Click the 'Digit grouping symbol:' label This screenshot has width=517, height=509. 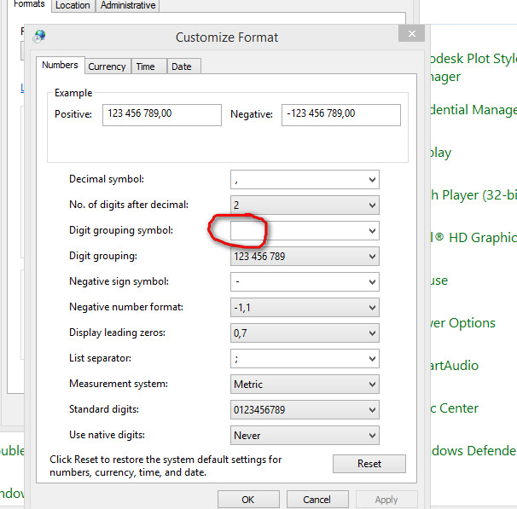pyautogui.click(x=121, y=230)
